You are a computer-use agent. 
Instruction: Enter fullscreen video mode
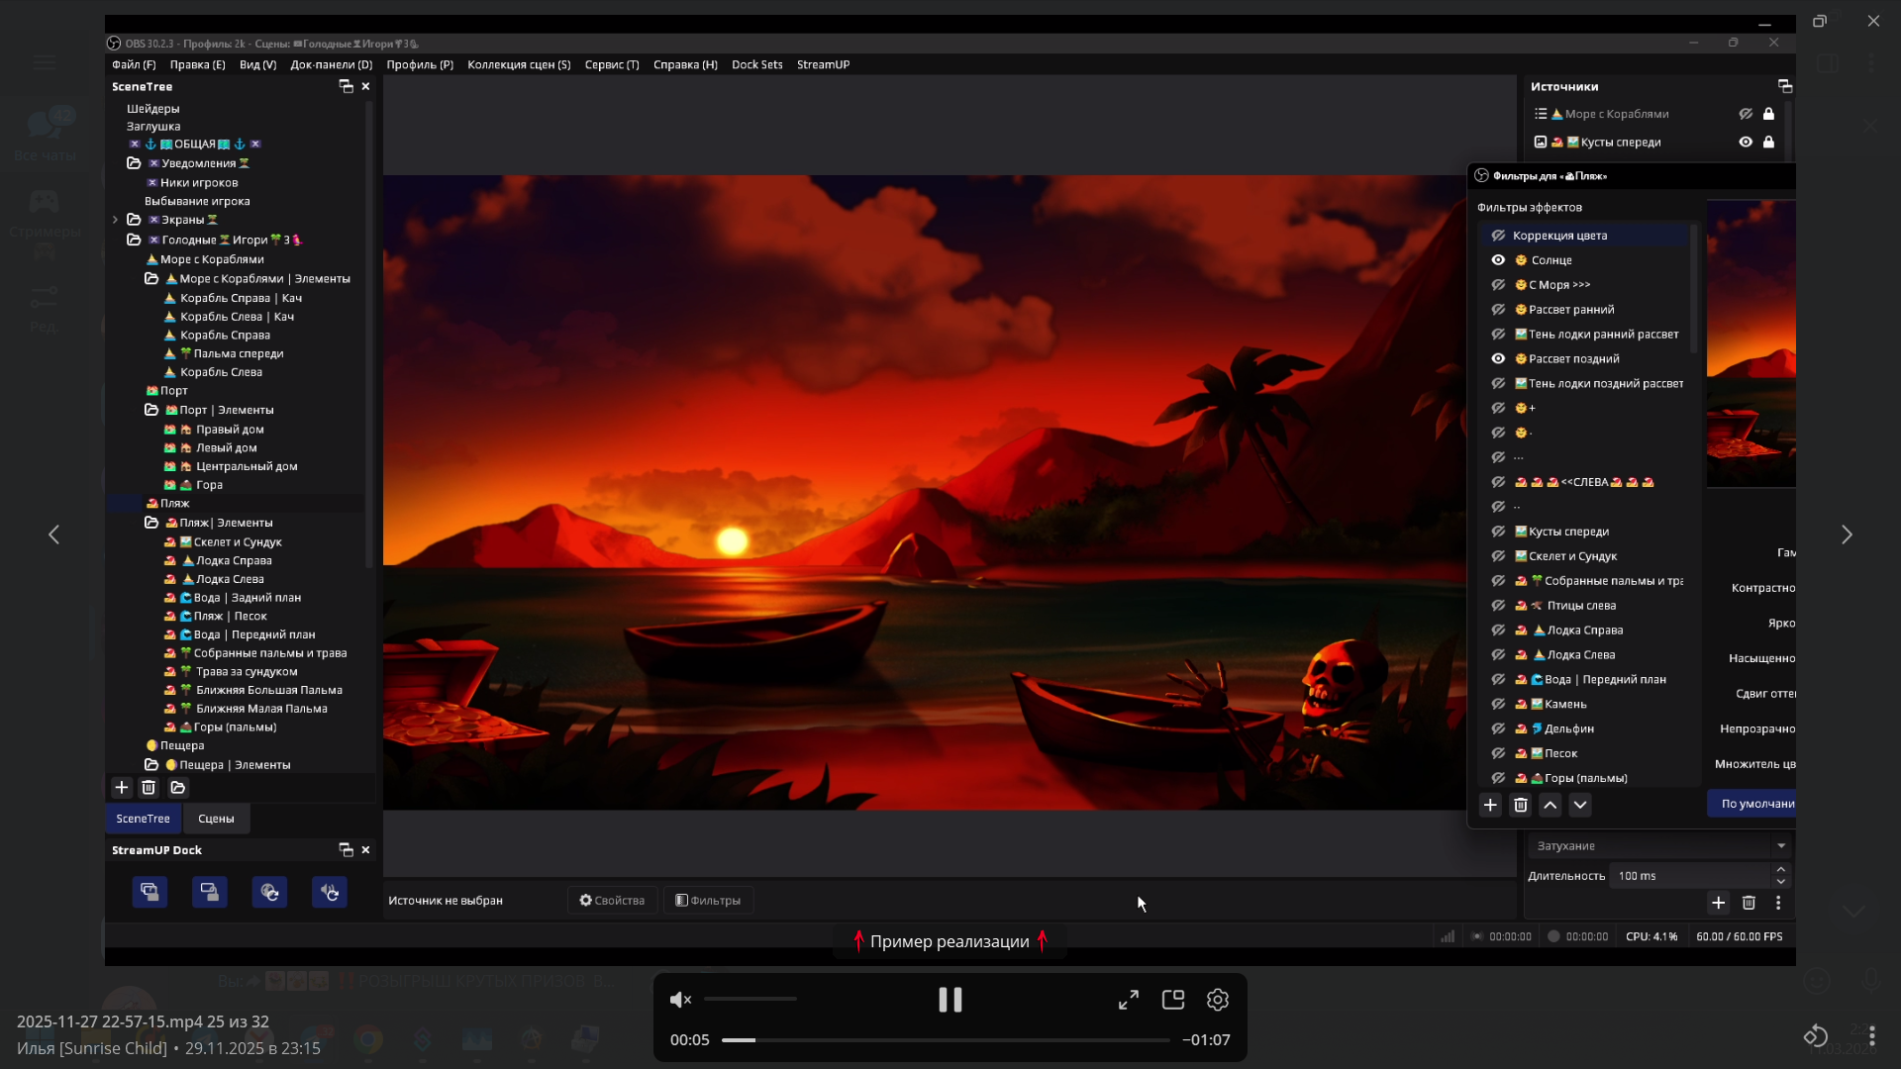(x=1129, y=1000)
